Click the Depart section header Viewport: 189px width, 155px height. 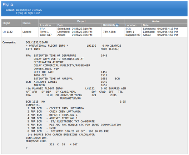click(81, 21)
